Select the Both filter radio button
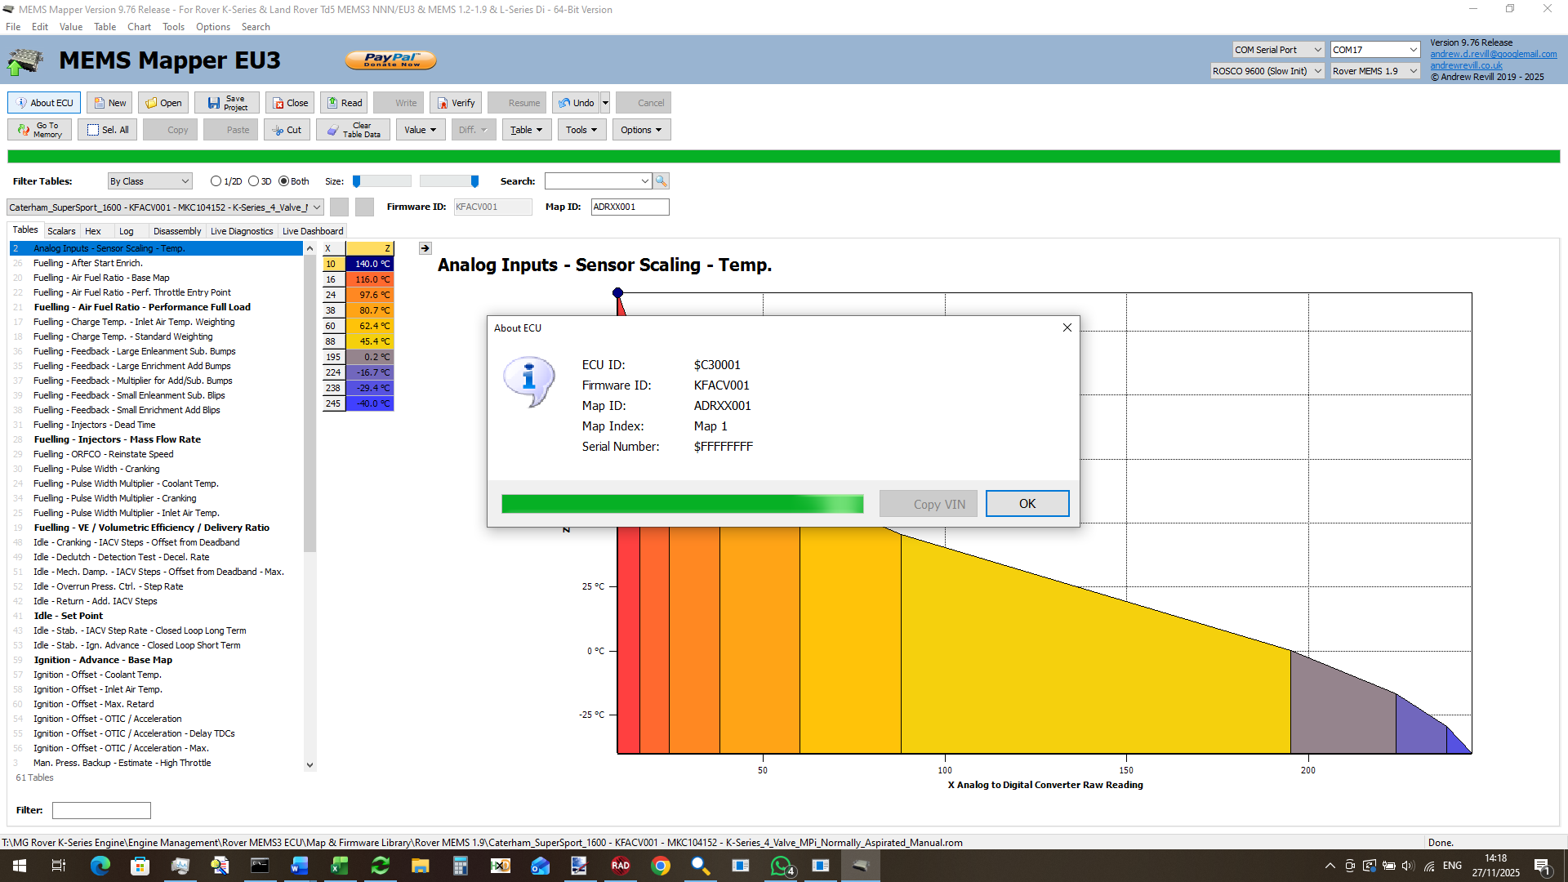The width and height of the screenshot is (1568, 882). coord(284,181)
